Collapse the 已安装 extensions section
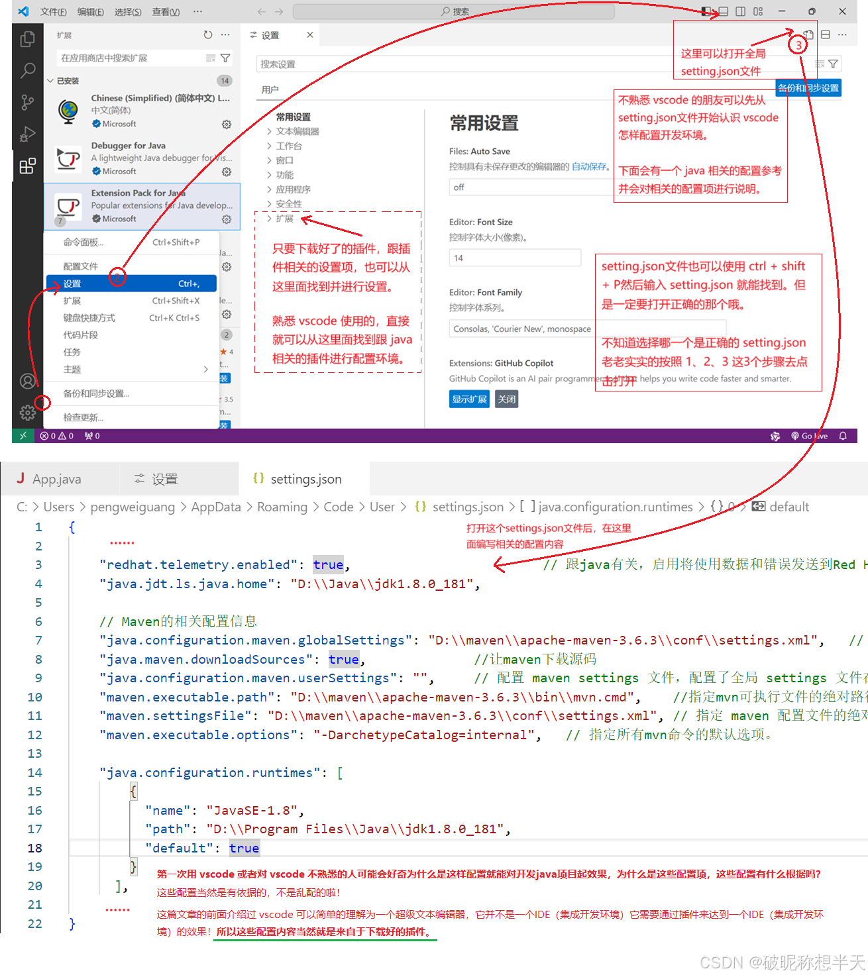Image resolution: width=868 pixels, height=977 pixels. 63,81
